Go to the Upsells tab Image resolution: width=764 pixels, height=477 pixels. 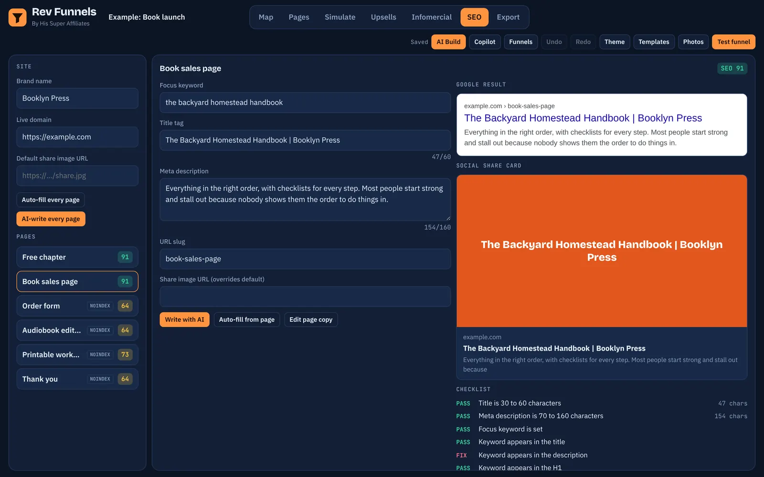(383, 17)
